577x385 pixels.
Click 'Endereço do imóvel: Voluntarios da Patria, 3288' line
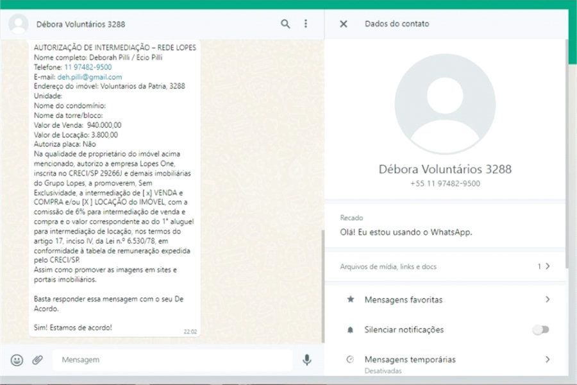point(109,86)
